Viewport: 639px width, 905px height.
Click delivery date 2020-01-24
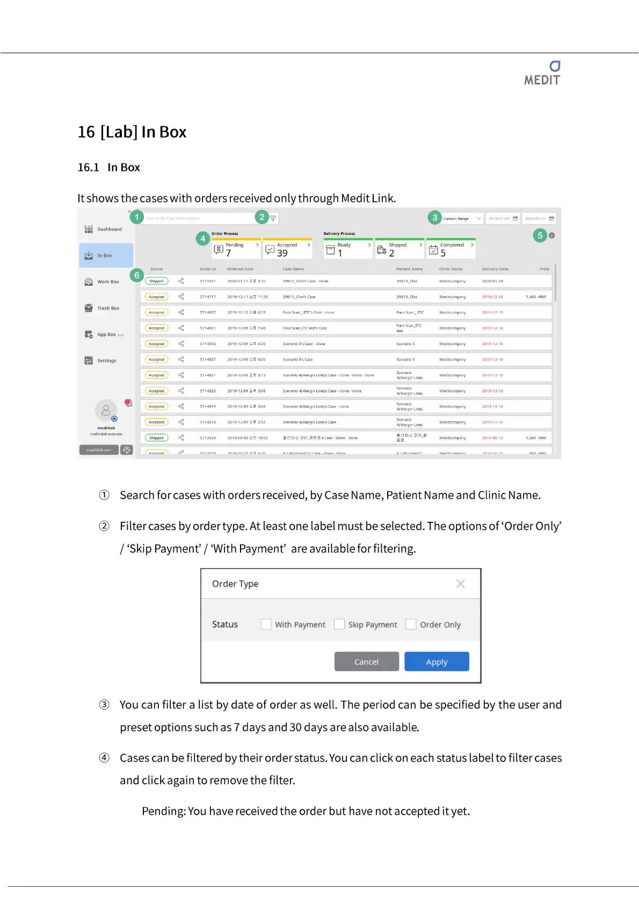[492, 281]
